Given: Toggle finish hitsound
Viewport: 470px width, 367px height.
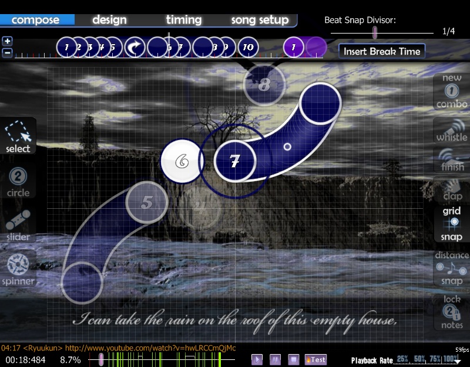Looking at the screenshot, I should (x=452, y=160).
